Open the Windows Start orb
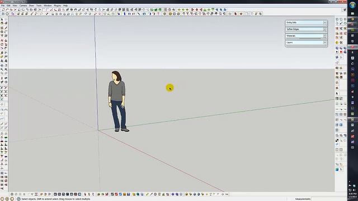 pyautogui.click(x=352, y=5)
